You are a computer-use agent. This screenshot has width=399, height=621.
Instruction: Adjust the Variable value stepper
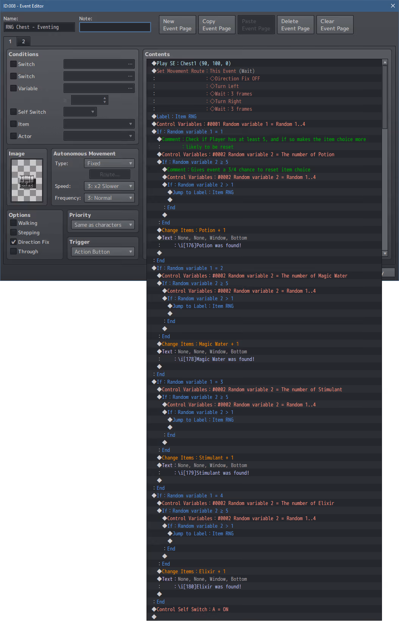(x=105, y=100)
